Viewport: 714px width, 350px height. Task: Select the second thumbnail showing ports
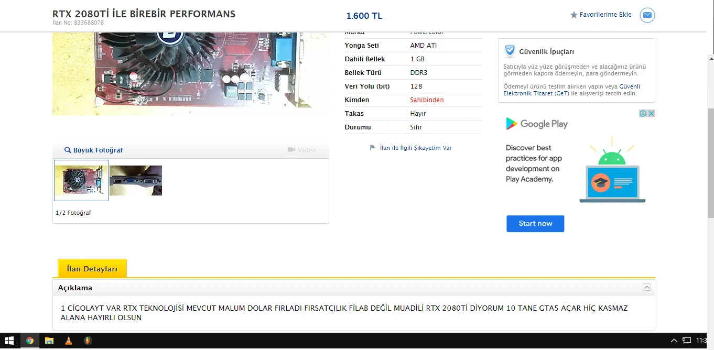tap(136, 180)
